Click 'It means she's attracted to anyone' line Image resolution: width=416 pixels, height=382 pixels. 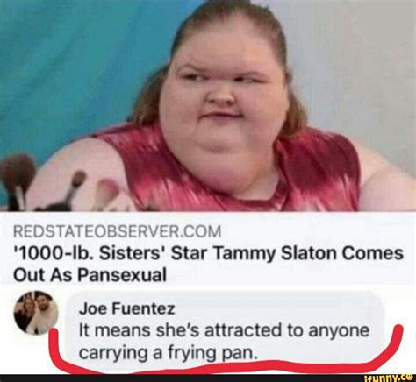(x=225, y=331)
